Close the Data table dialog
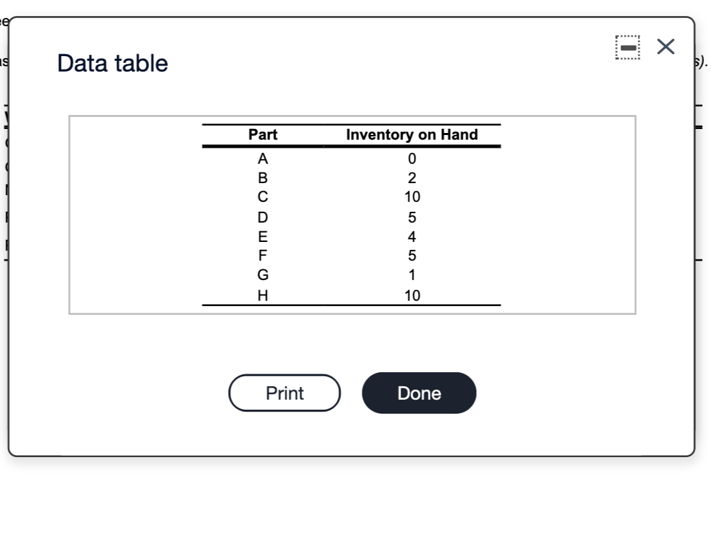This screenshot has height=540, width=726. (x=665, y=45)
